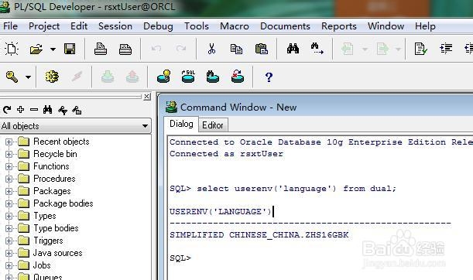Click the blue question mark Help icon

pyautogui.click(x=269, y=77)
